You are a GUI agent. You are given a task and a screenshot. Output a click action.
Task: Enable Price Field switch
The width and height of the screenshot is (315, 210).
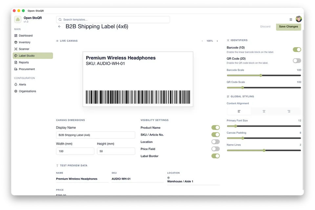[x=215, y=149]
